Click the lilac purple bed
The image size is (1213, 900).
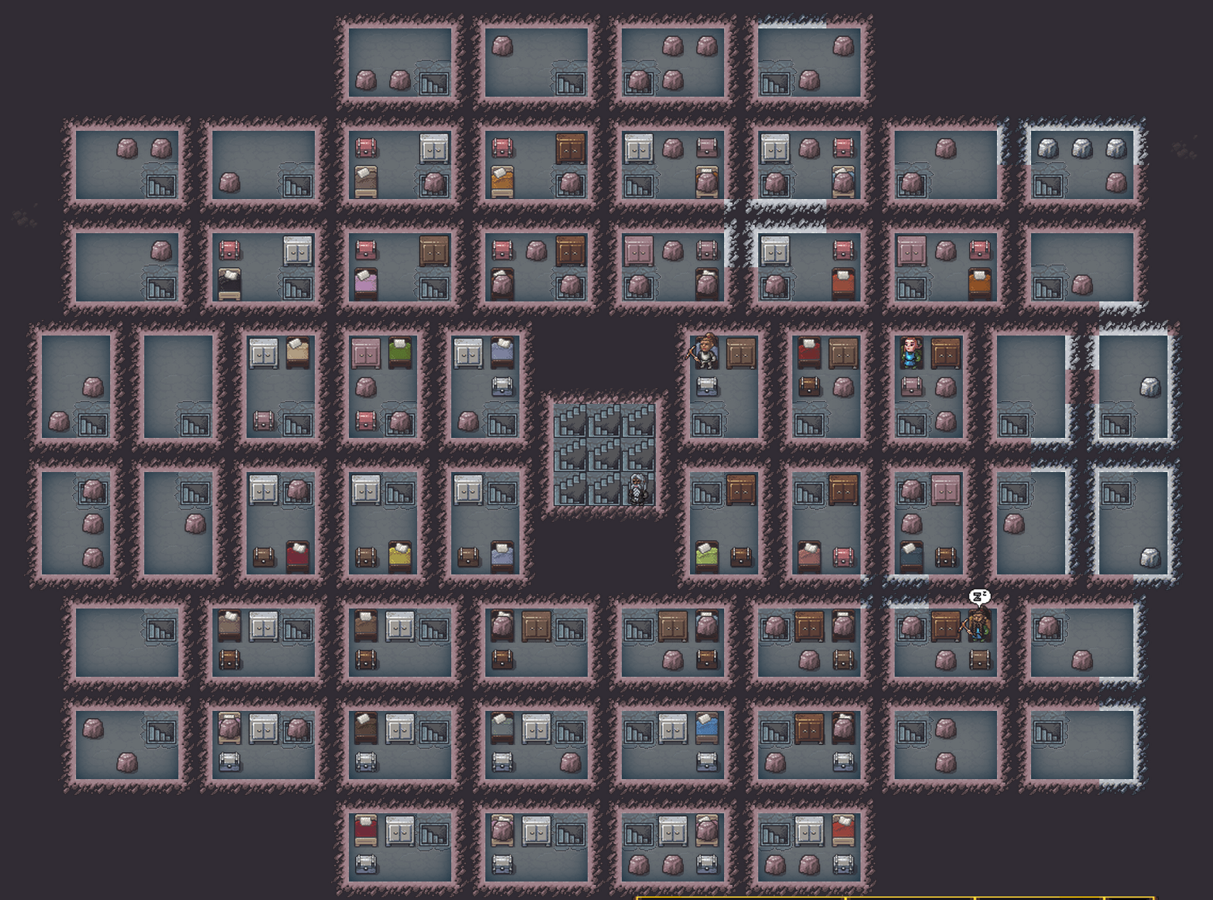coord(366,284)
